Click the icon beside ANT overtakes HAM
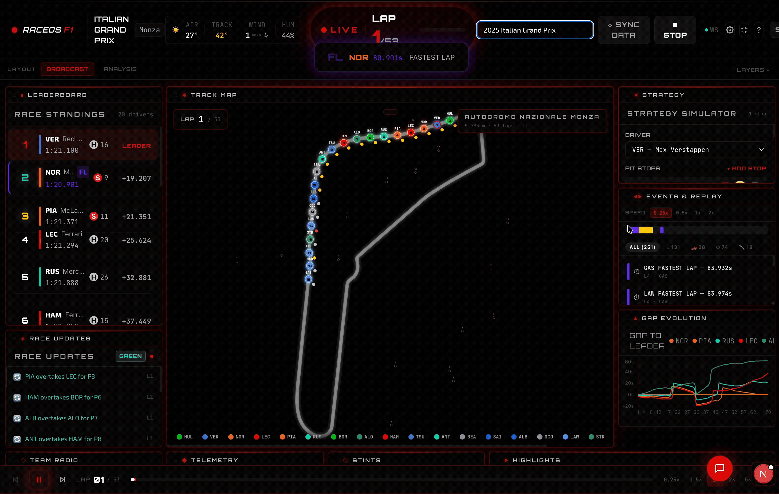Screen dimensions: 779x494 tap(17, 439)
